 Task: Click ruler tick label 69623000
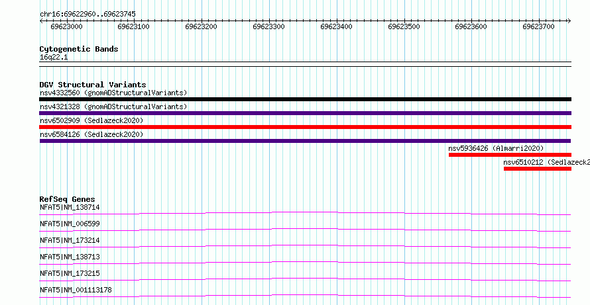pyautogui.click(x=66, y=26)
